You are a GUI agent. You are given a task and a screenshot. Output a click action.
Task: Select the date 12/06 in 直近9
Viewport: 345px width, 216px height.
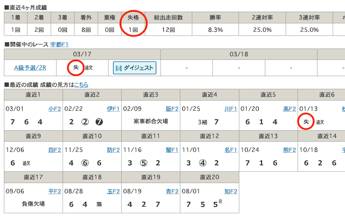15,150
